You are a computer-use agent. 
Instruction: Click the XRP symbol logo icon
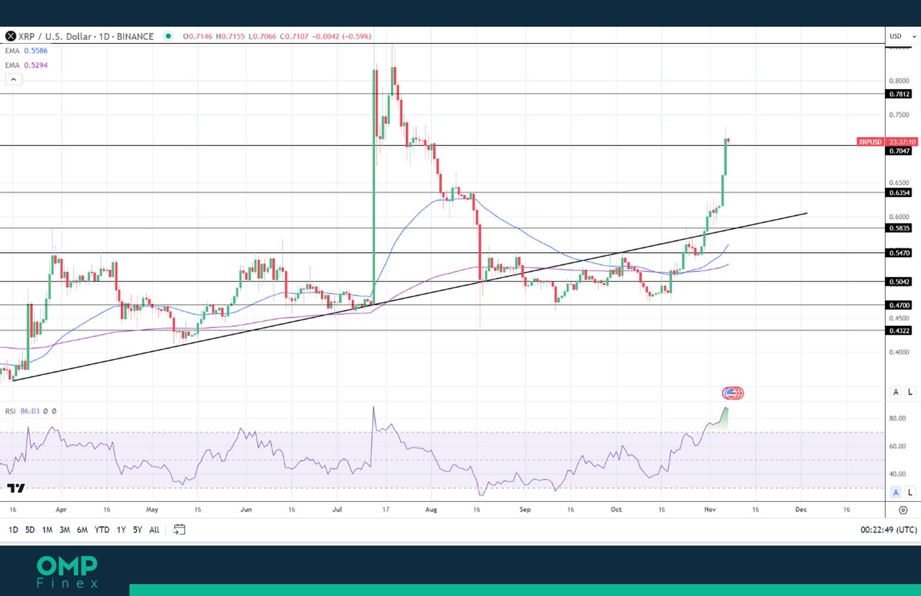11,36
